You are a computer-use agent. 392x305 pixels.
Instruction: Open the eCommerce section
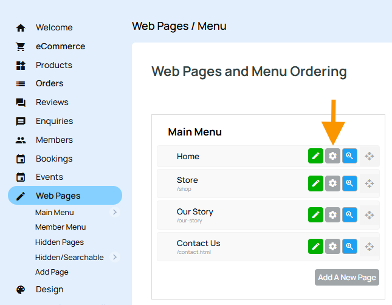pos(60,46)
